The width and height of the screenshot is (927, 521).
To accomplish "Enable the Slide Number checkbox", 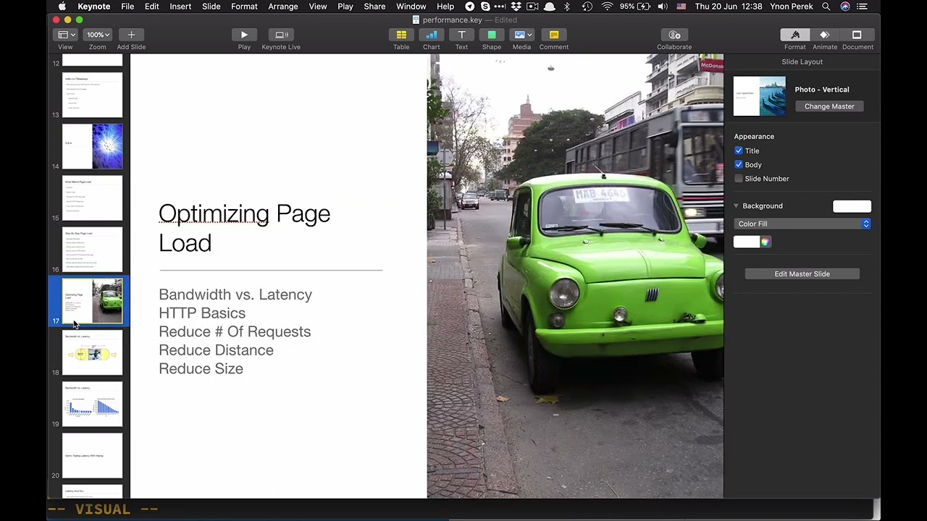I will pos(739,179).
